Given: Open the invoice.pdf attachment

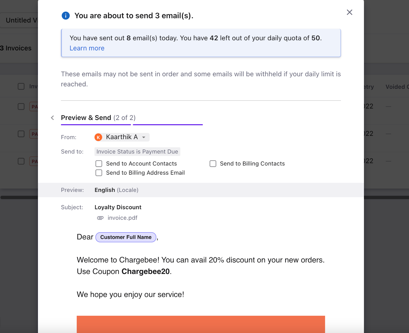Looking at the screenshot, I should coord(122,218).
